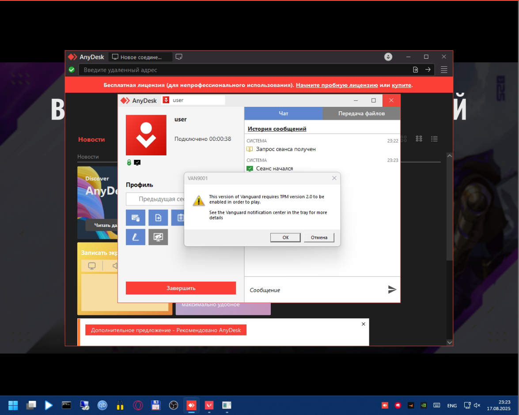Viewport: 519px width, 415px height.
Task: Click AnyDesk tray icon in system tray
Action: coord(385,405)
